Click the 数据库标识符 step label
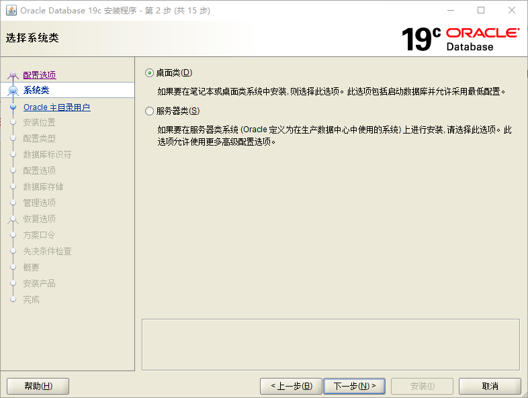Screen dimensions: 528x398 [x=47, y=154]
